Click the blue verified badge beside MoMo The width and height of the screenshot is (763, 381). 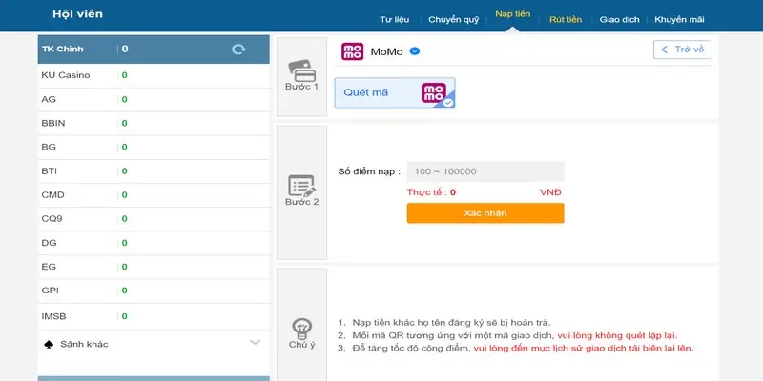[415, 51]
